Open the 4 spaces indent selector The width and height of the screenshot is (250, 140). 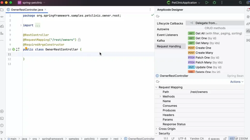tap(214, 138)
